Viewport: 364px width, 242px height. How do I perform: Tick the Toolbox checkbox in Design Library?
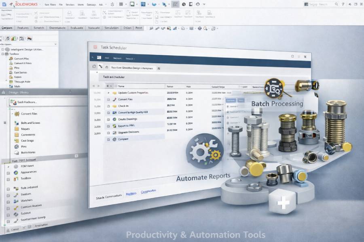(x=8, y=179)
